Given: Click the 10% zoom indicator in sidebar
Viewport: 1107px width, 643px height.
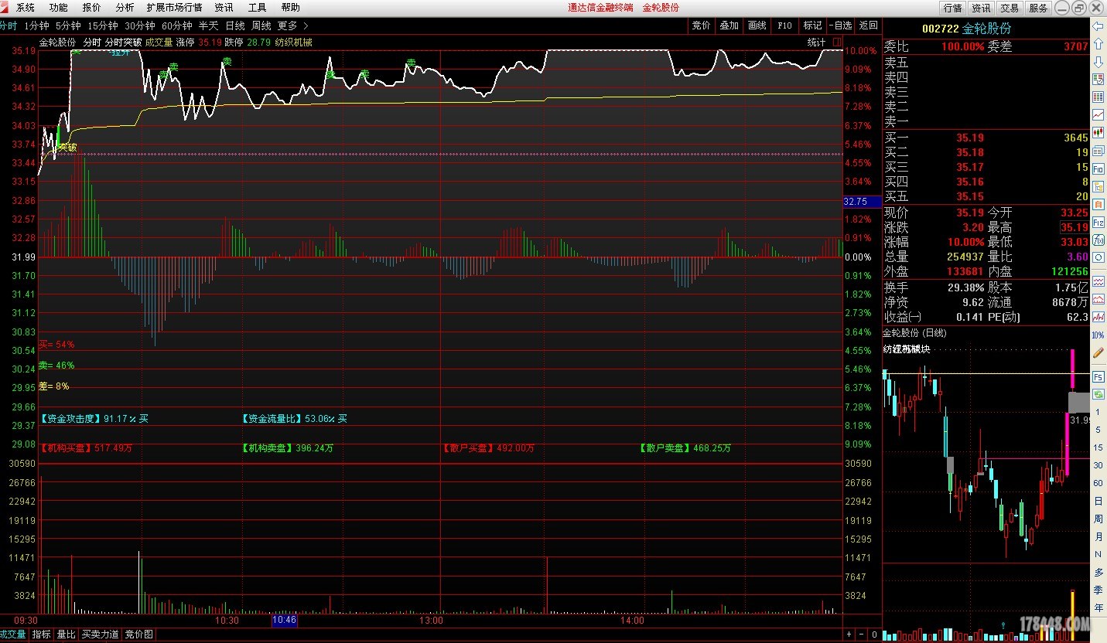Looking at the screenshot, I should [x=1098, y=335].
